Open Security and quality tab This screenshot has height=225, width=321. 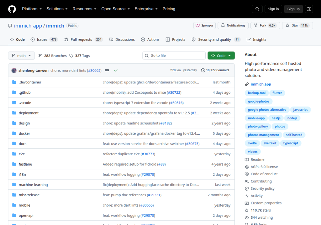tap(216, 40)
